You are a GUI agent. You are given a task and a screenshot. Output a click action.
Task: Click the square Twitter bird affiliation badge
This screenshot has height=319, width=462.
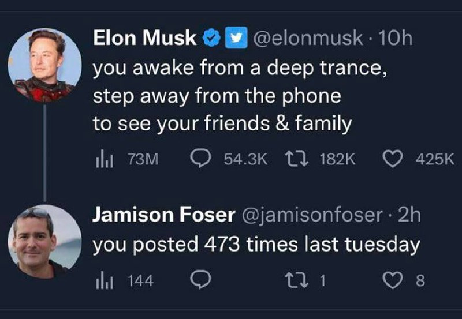tap(233, 39)
